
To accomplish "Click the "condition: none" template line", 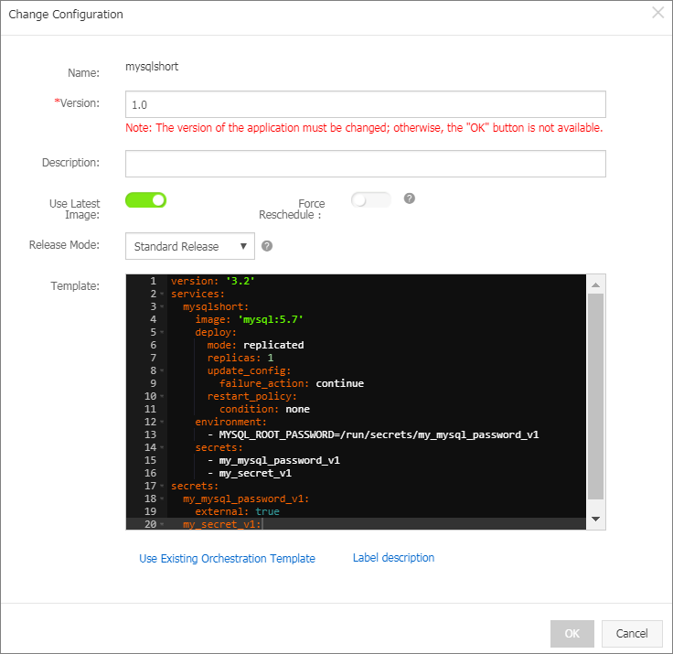I will tap(264, 409).
